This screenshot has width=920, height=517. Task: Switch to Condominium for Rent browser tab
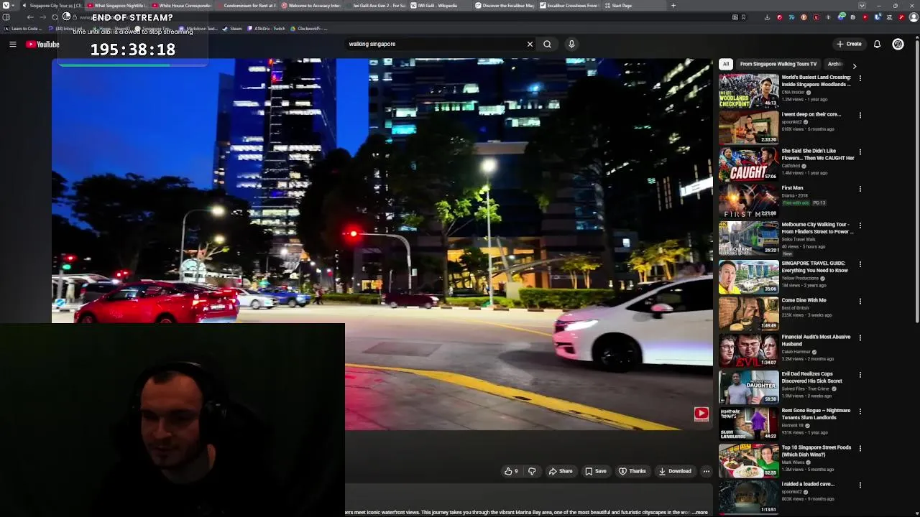coord(246,6)
